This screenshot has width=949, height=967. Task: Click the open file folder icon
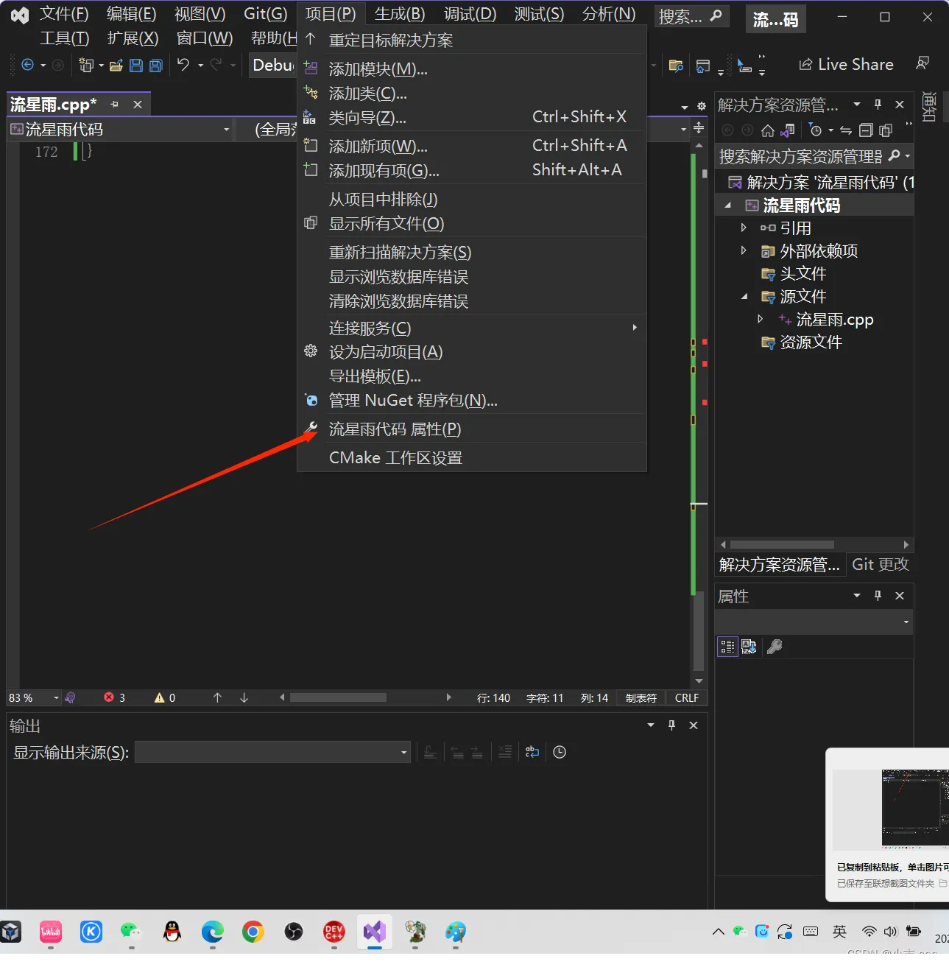click(x=116, y=66)
